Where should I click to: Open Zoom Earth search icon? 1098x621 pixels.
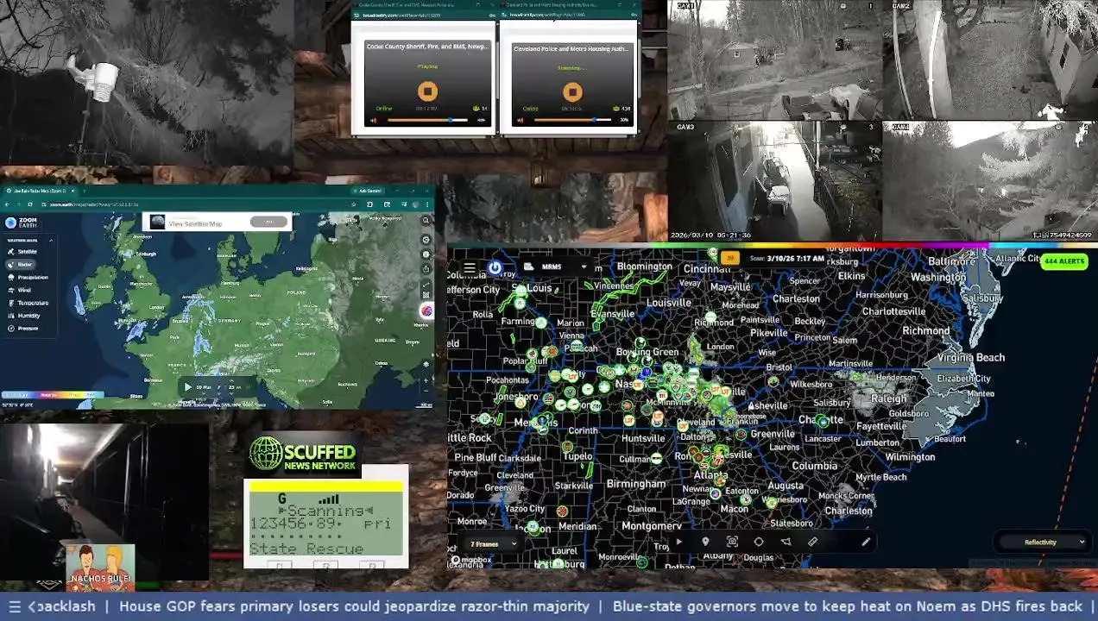click(426, 221)
